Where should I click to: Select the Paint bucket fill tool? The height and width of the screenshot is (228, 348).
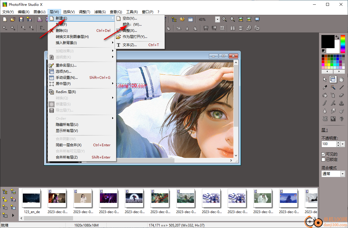(x=325, y=95)
